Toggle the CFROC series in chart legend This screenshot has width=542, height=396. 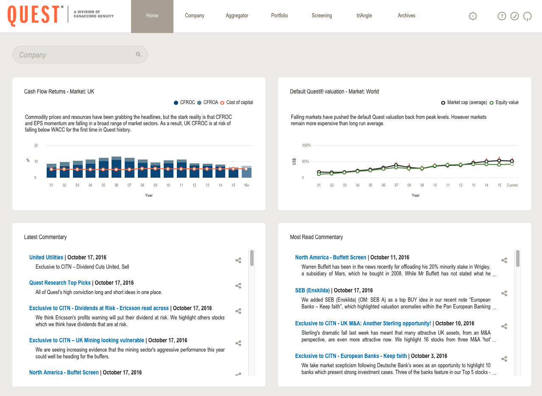pyautogui.click(x=184, y=102)
